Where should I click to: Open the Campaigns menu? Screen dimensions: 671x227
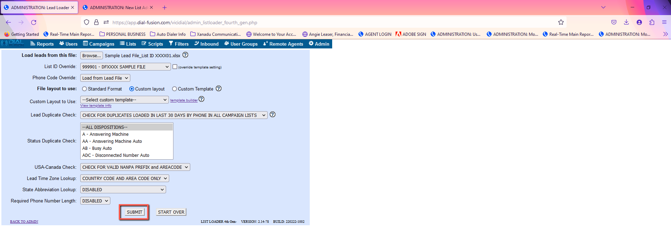99,44
